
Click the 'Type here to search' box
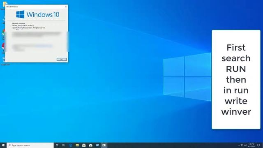[x=30, y=145]
